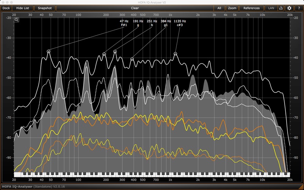Click the 20k label on top frequency axis
This screenshot has width=304, height=190.
tap(290, 15)
